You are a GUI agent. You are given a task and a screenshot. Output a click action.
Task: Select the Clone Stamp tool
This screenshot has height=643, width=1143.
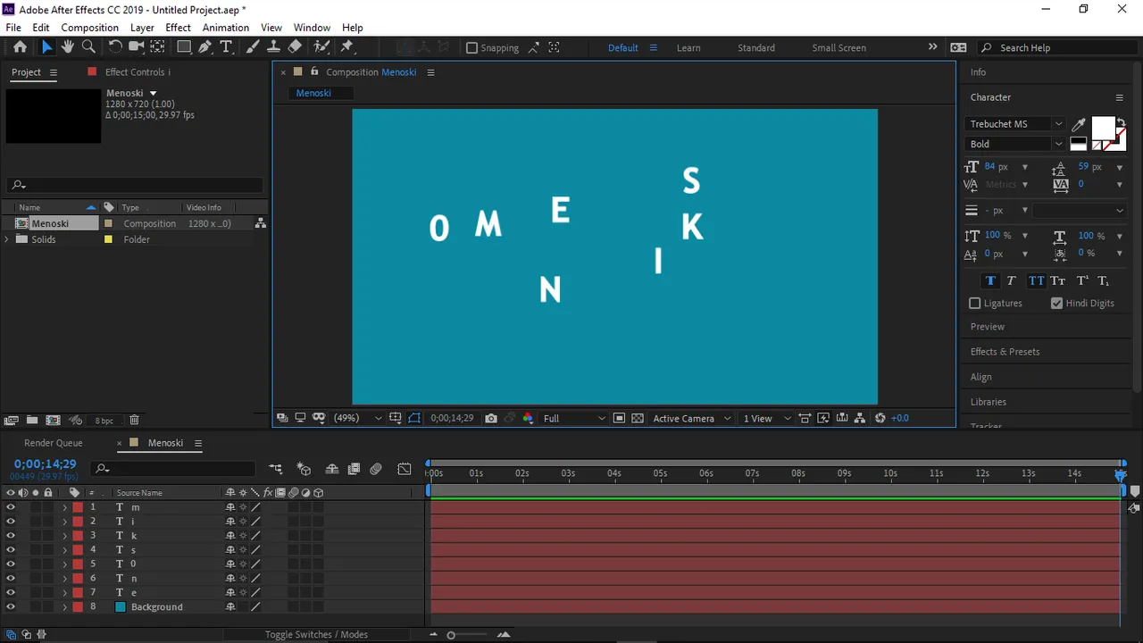click(274, 47)
